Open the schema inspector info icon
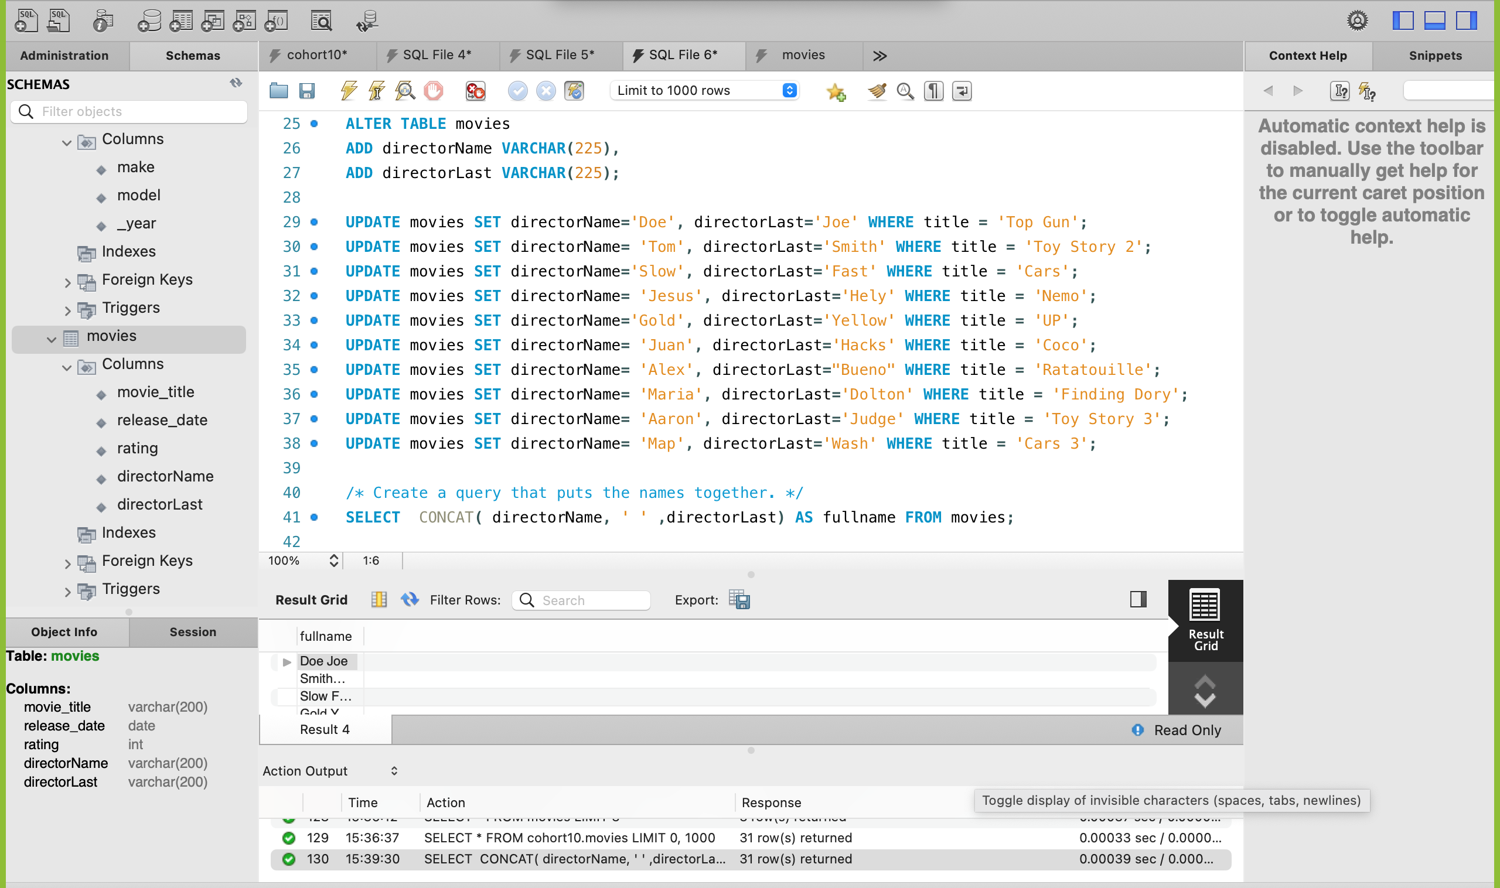The width and height of the screenshot is (1500, 888). pos(103,21)
